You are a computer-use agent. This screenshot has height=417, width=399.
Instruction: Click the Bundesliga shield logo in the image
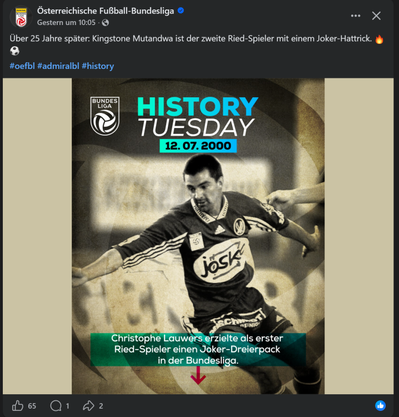click(x=105, y=116)
